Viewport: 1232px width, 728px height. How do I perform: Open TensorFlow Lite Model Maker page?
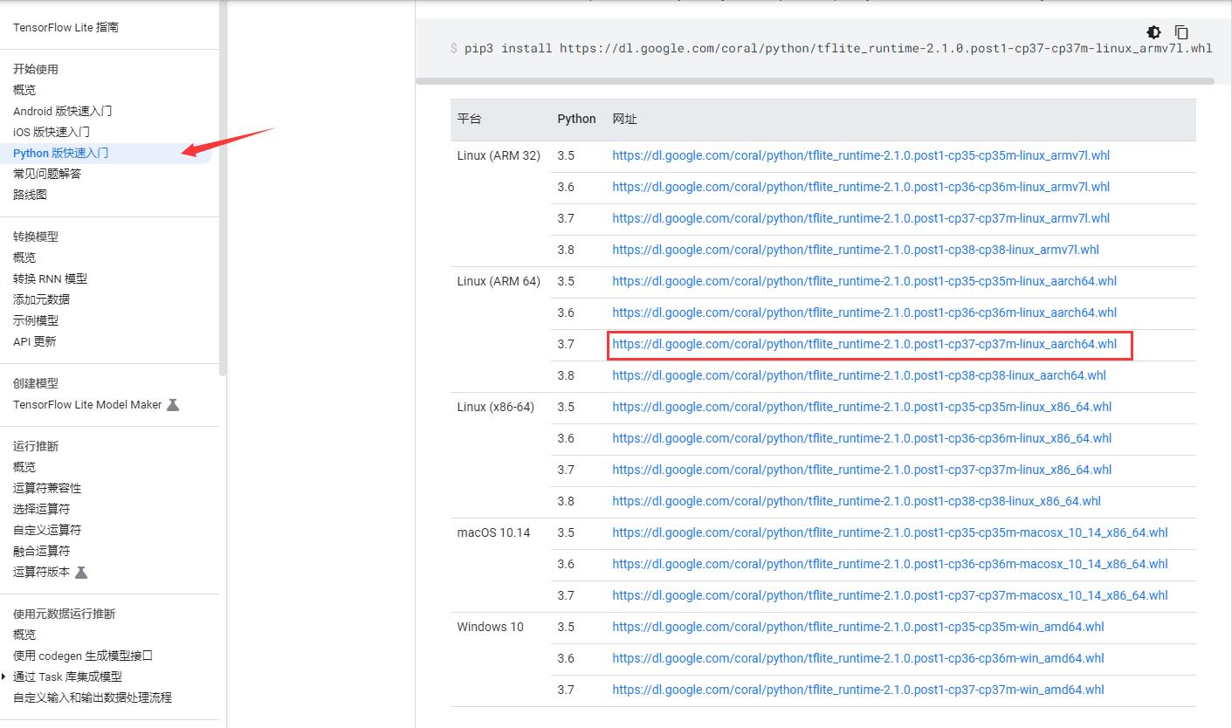coord(87,404)
